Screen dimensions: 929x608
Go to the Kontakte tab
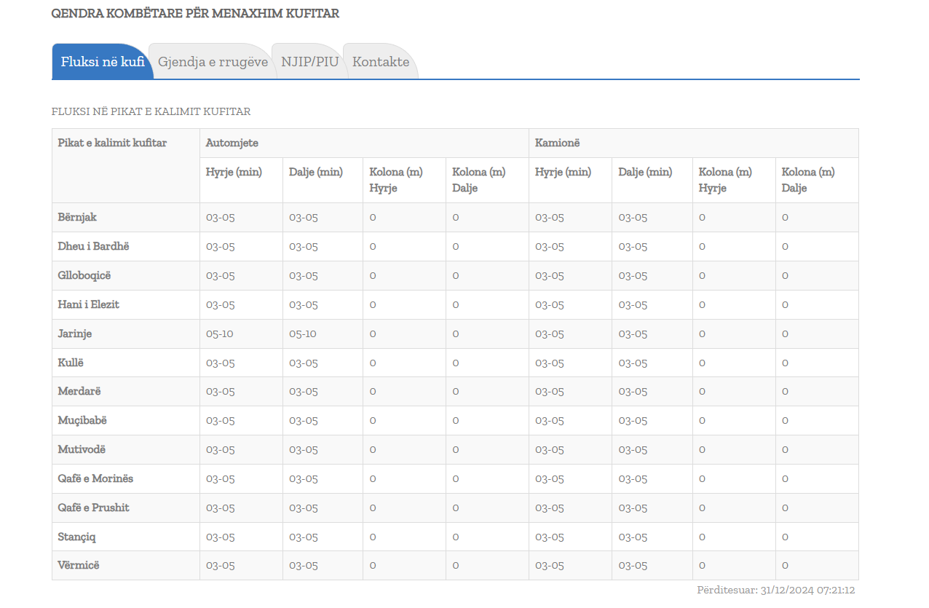tap(381, 62)
